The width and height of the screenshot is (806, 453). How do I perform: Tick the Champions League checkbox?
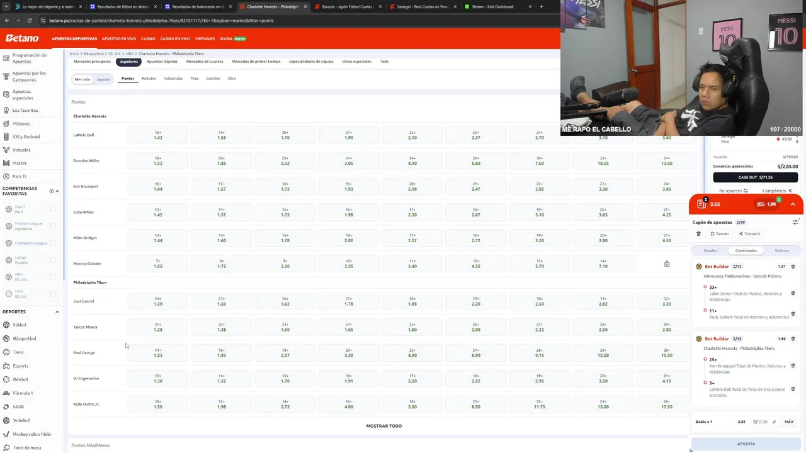[53, 243]
